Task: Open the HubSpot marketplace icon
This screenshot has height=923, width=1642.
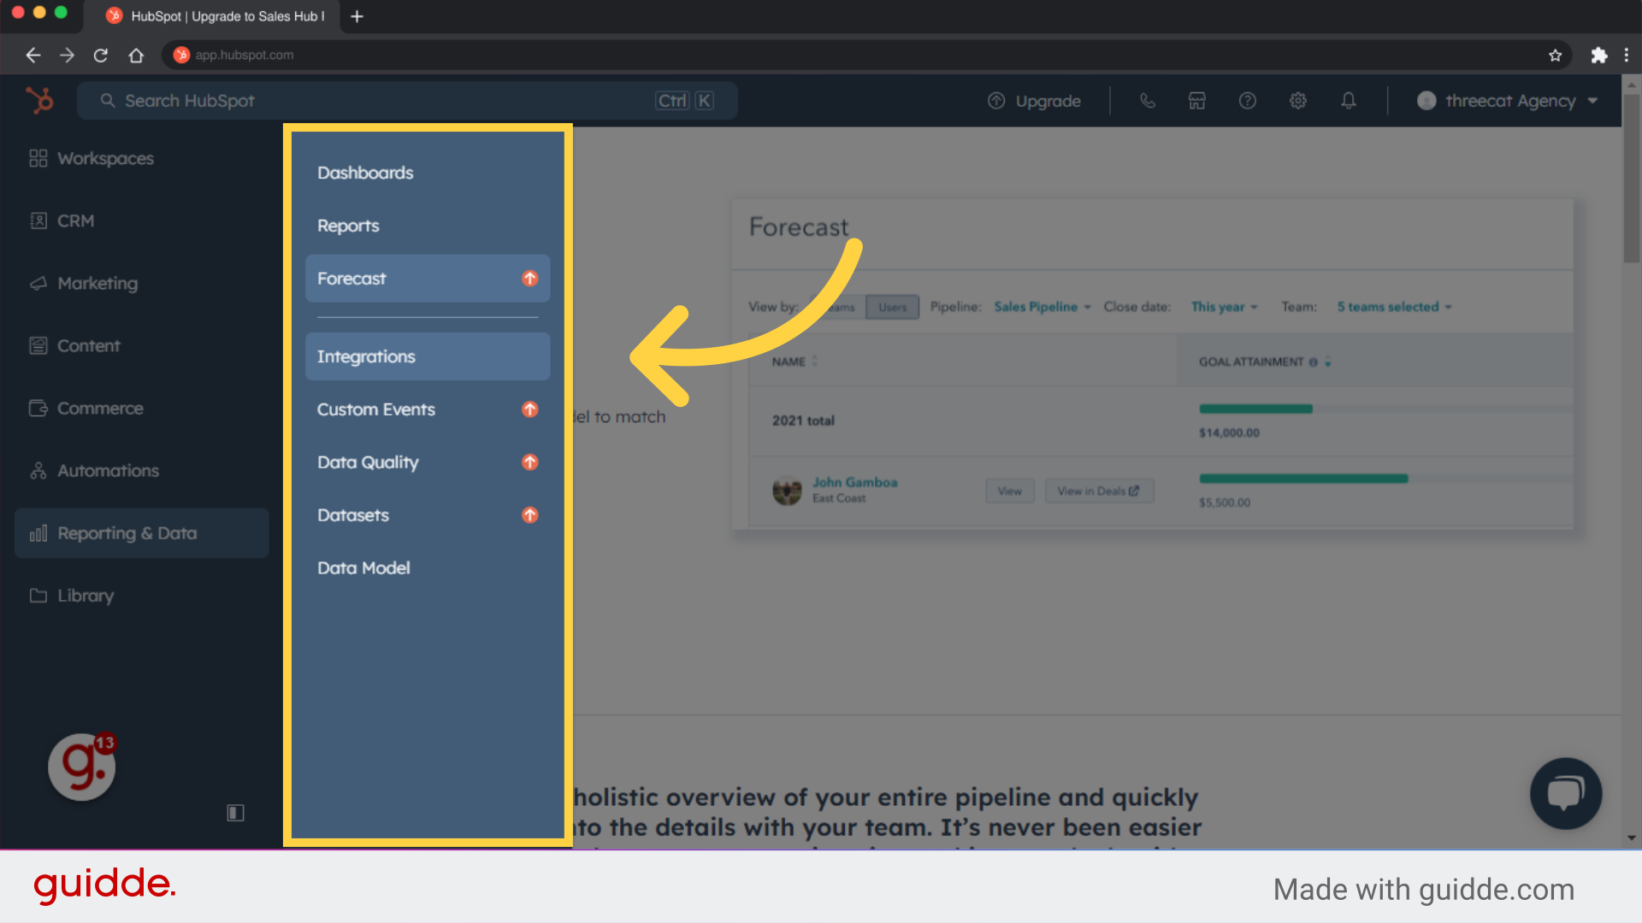Action: [1196, 100]
